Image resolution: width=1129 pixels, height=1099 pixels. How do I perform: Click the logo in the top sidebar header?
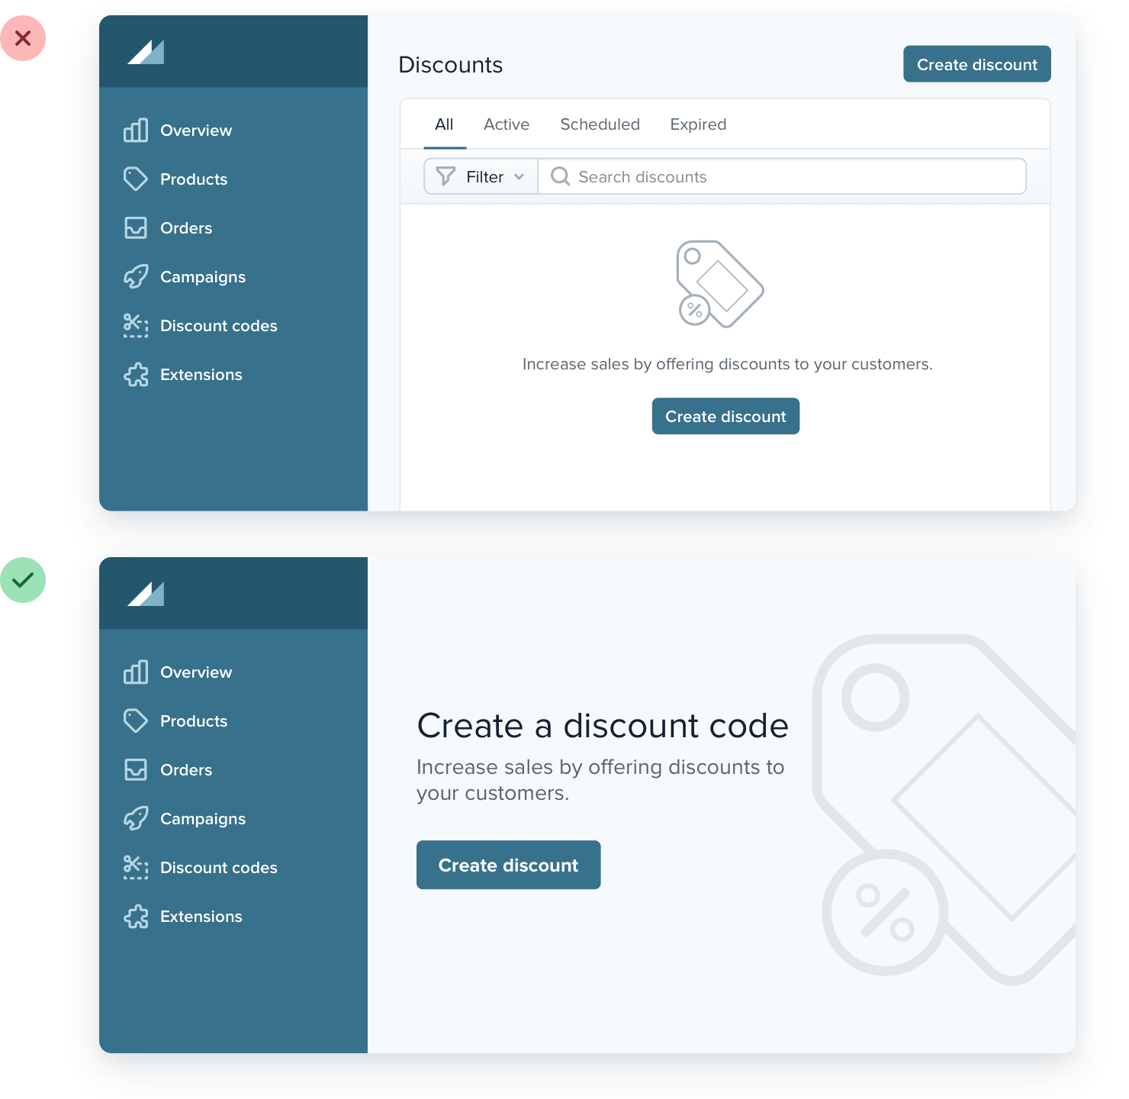(146, 52)
